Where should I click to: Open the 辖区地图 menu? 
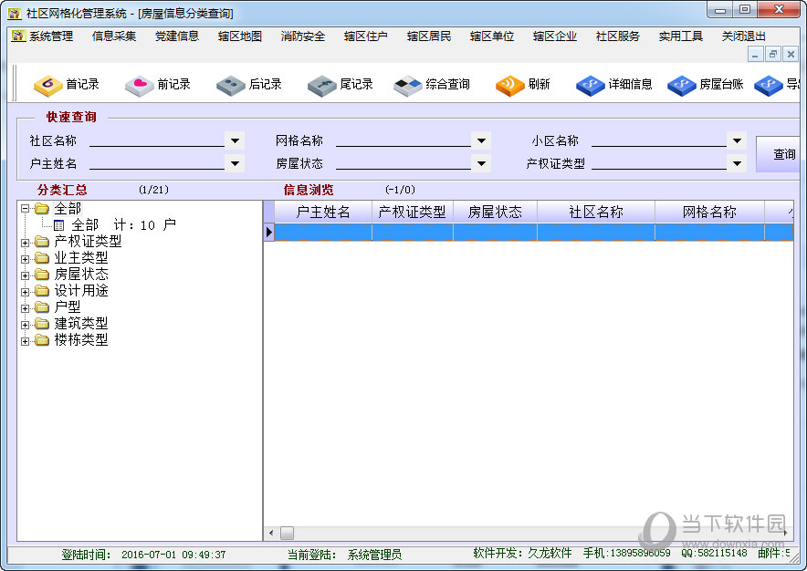click(240, 36)
